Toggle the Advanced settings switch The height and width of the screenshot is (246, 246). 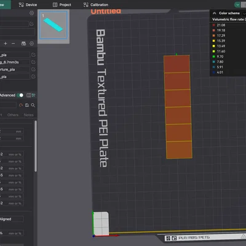20,95
